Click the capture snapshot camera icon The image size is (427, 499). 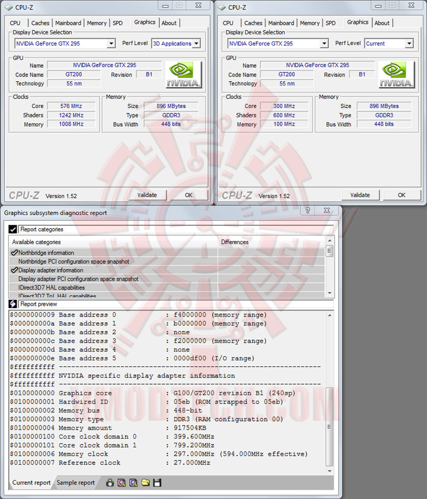(x=110, y=483)
